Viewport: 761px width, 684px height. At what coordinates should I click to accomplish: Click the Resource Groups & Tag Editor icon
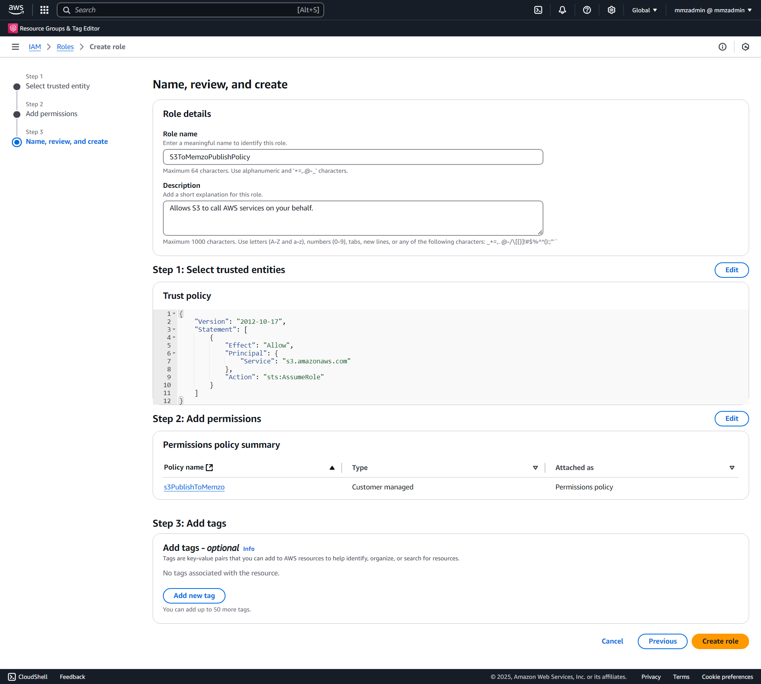point(13,29)
